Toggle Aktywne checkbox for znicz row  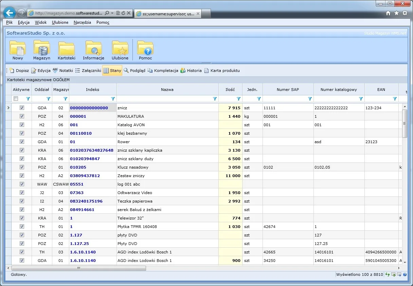[22, 108]
